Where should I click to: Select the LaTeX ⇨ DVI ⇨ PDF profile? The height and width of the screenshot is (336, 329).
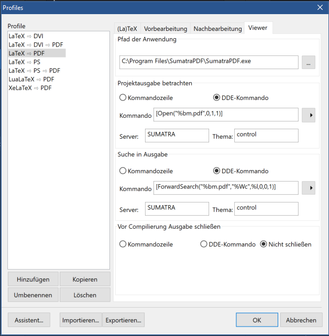[36, 45]
